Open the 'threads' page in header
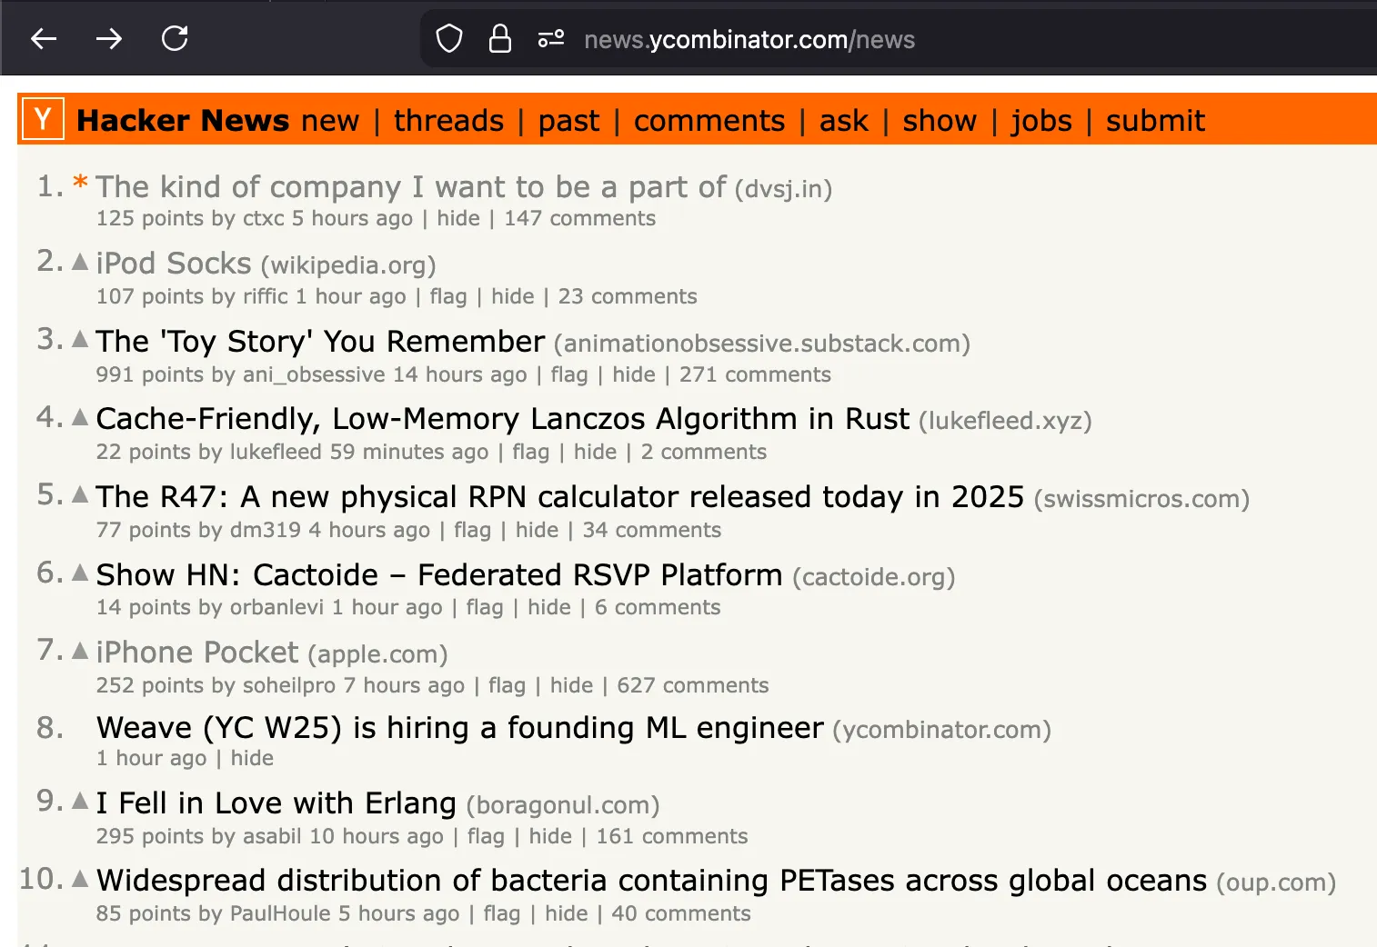Image resolution: width=1377 pixels, height=947 pixels. tap(449, 120)
